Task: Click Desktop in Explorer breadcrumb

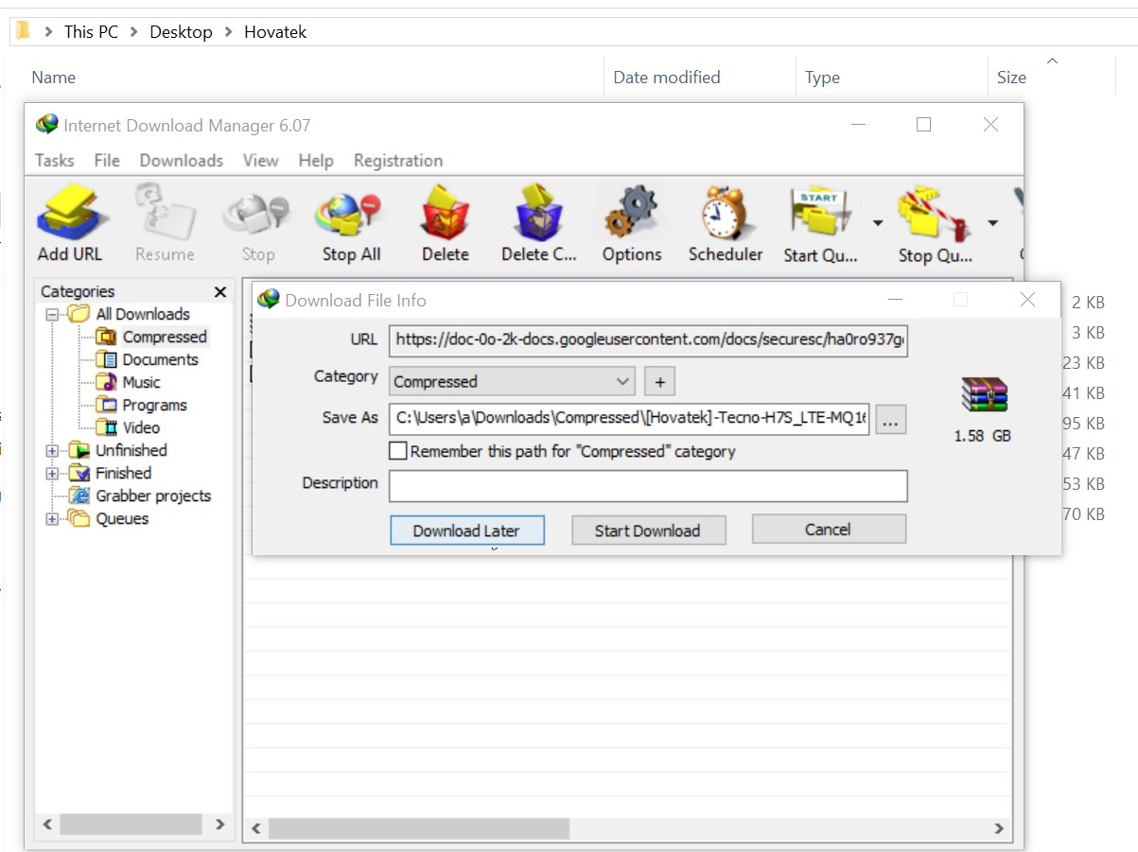Action: 181,32
